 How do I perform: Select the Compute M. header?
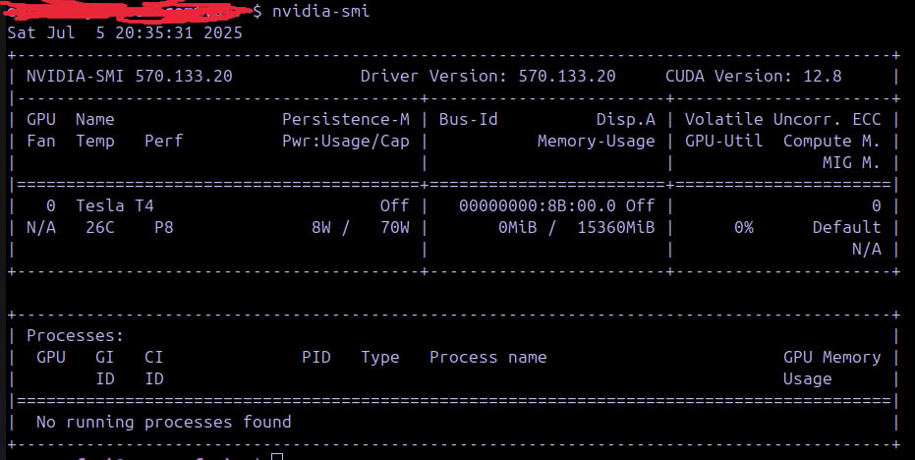tap(831, 142)
